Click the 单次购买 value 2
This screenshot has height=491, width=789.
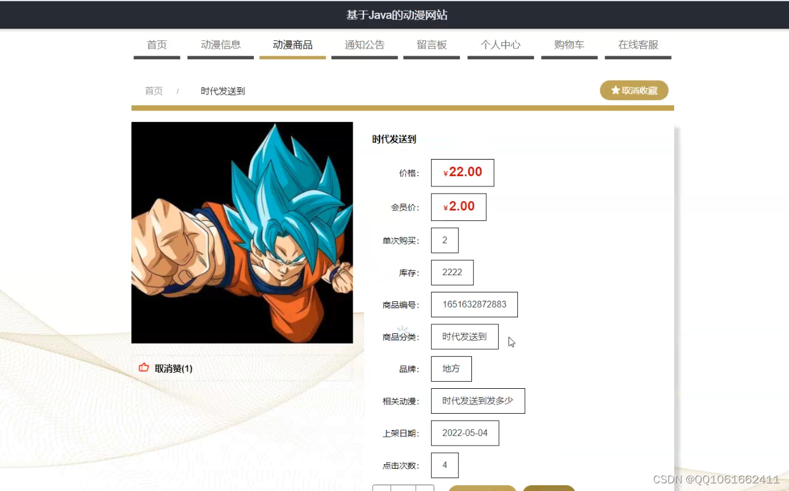pos(445,240)
